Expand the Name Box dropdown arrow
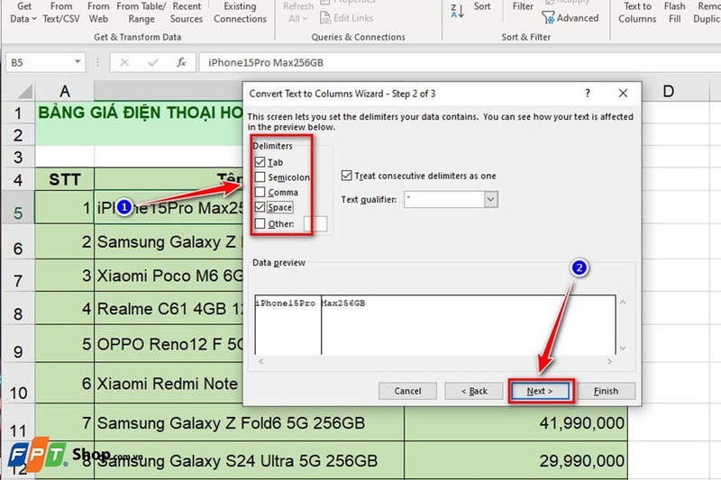This screenshot has height=480, width=721. point(78,62)
